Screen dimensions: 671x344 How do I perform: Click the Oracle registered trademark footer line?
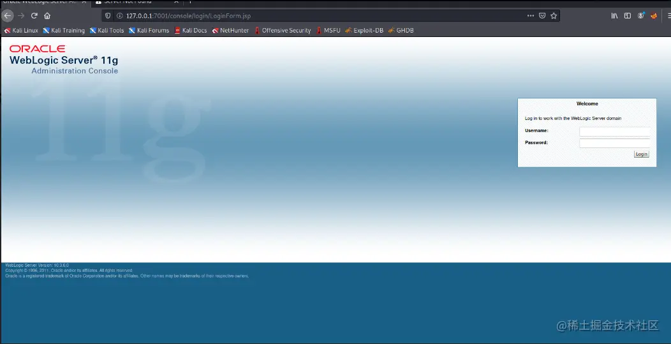click(x=127, y=276)
